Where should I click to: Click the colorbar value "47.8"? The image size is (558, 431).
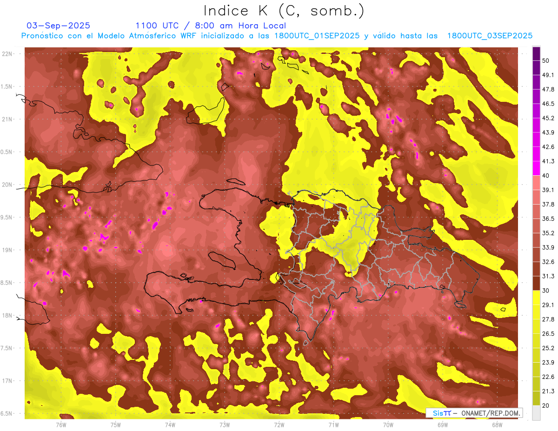[x=548, y=89]
